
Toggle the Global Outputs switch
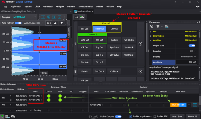point(118,117)
